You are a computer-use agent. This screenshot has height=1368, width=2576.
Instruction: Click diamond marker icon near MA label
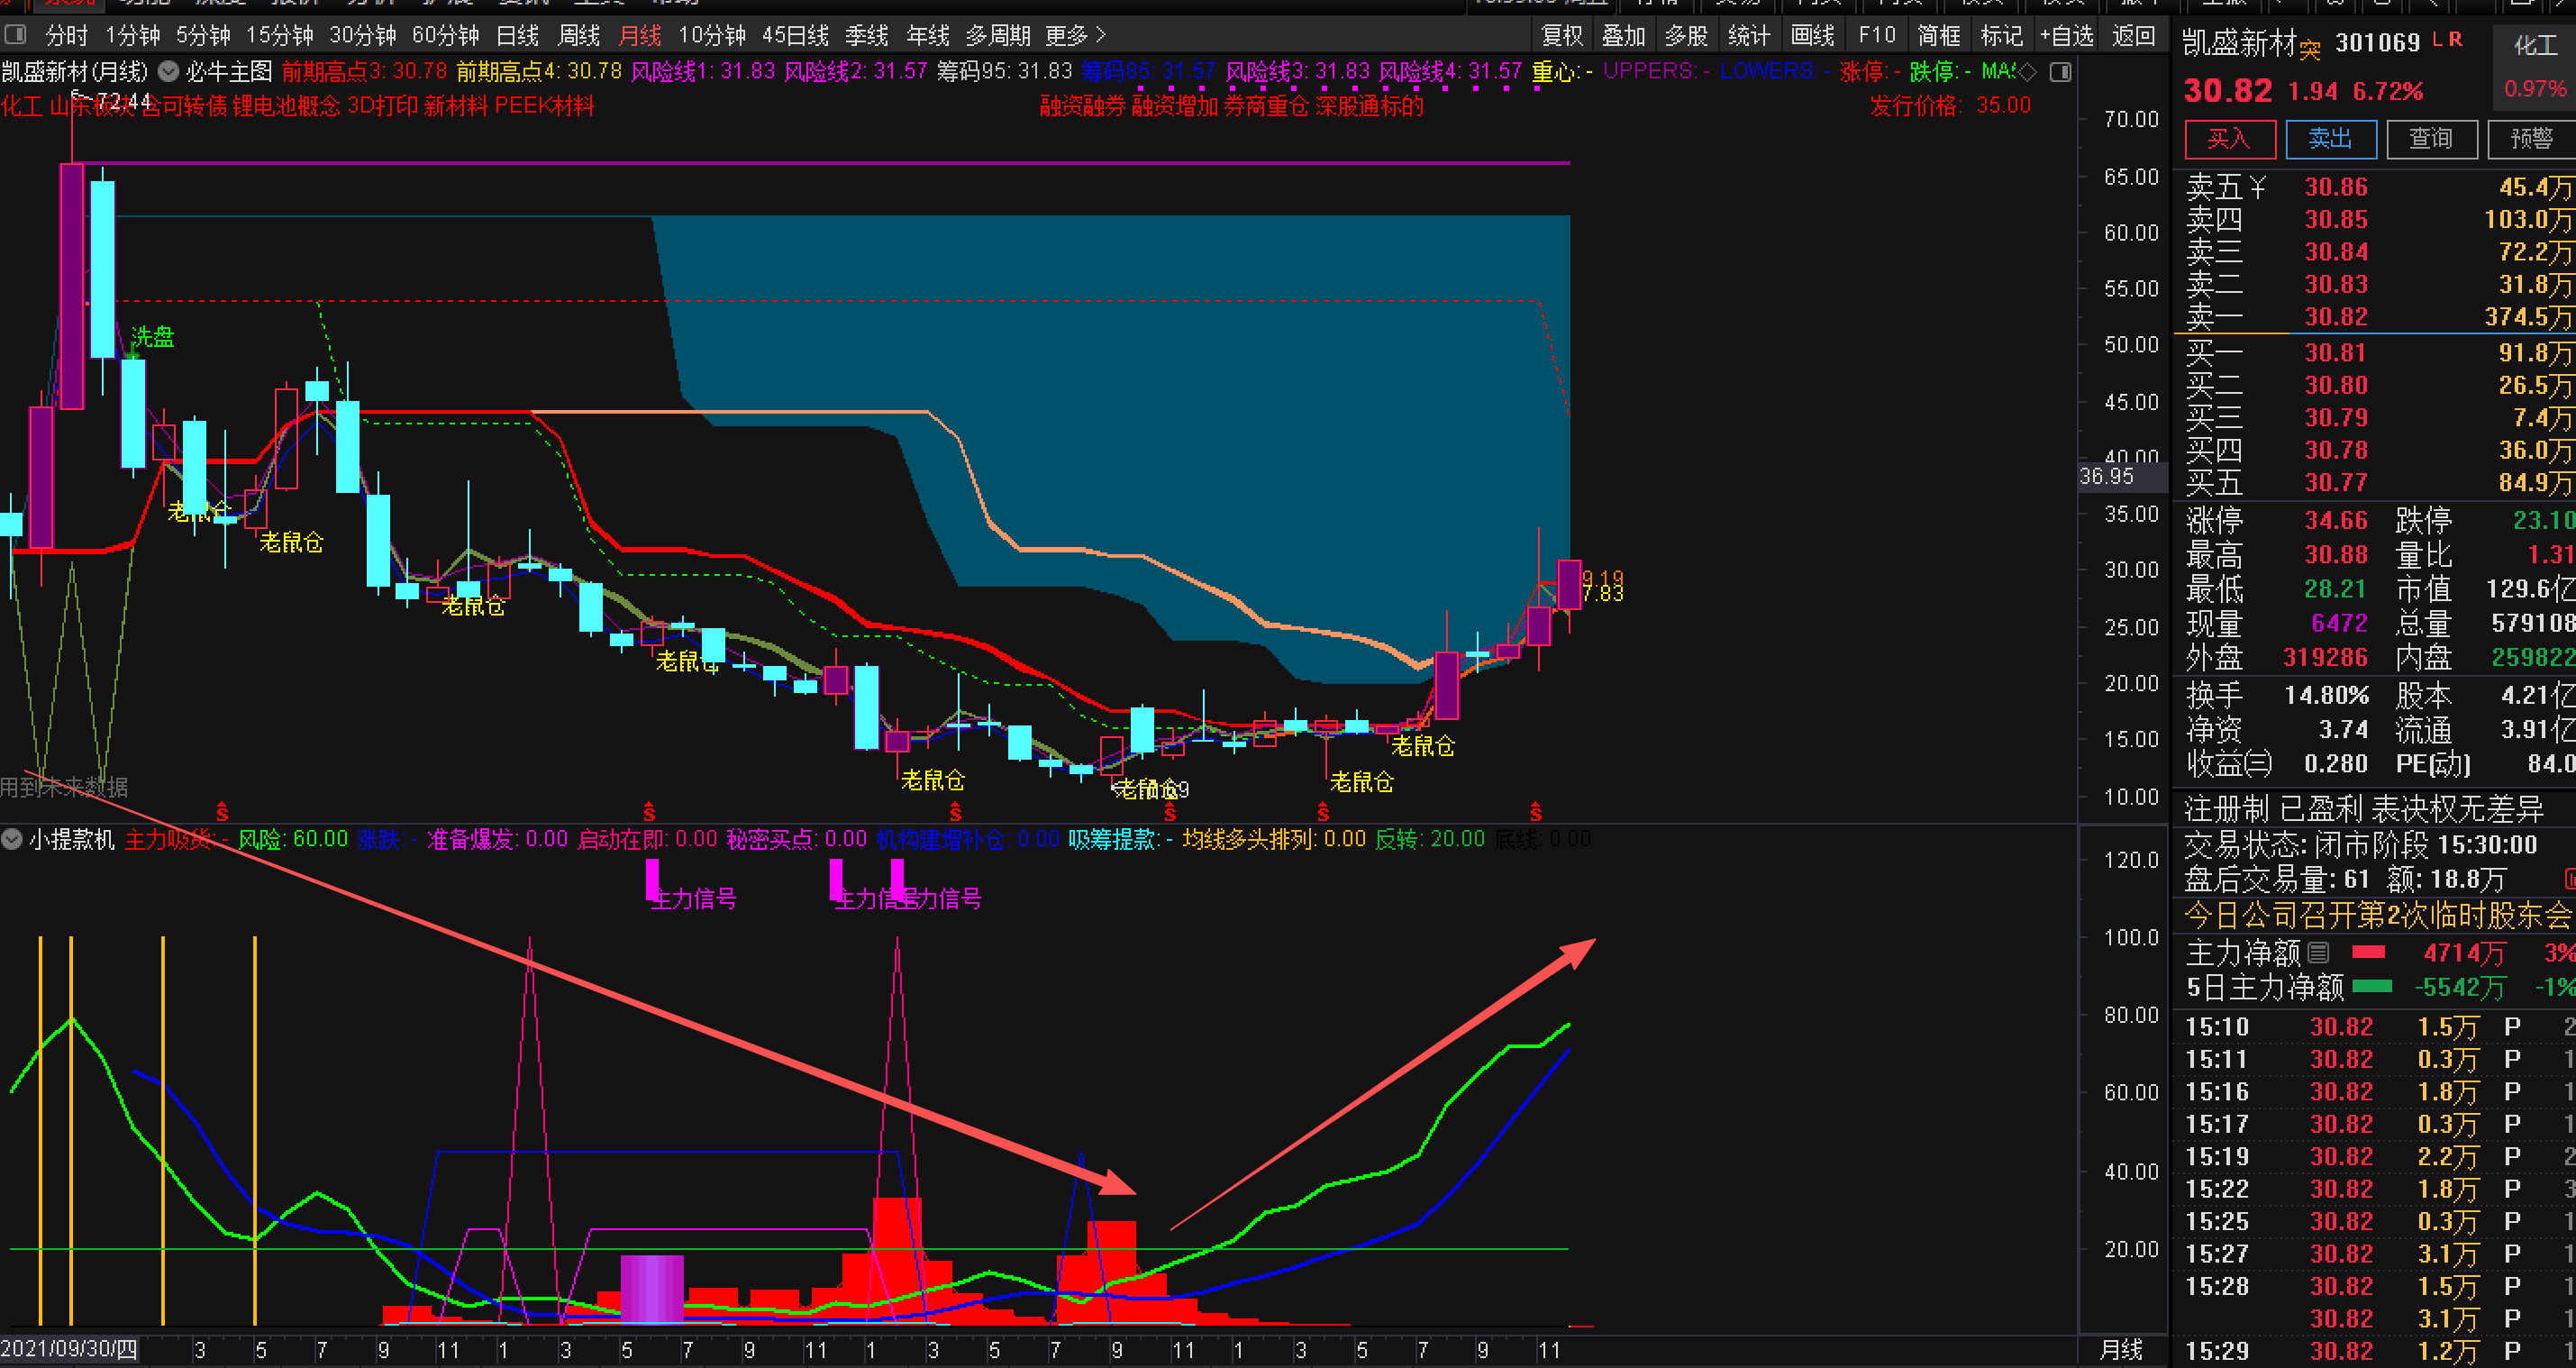pyautogui.click(x=2027, y=72)
